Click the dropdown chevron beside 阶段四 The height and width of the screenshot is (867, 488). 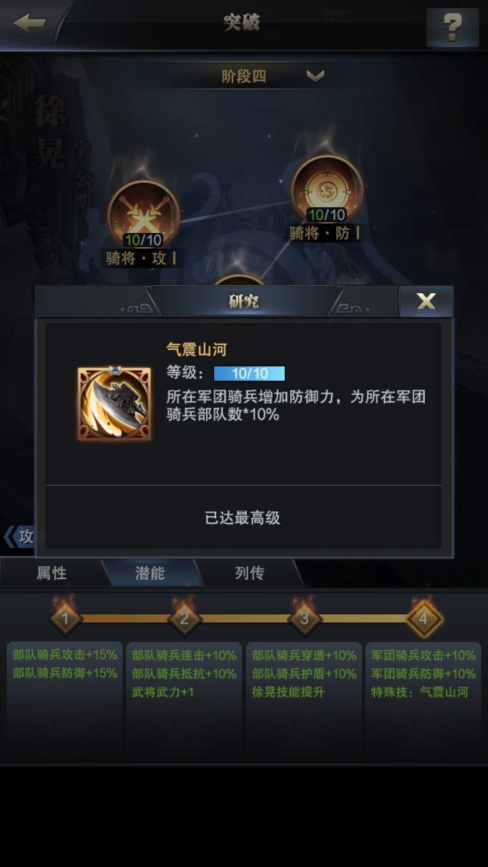pyautogui.click(x=315, y=76)
